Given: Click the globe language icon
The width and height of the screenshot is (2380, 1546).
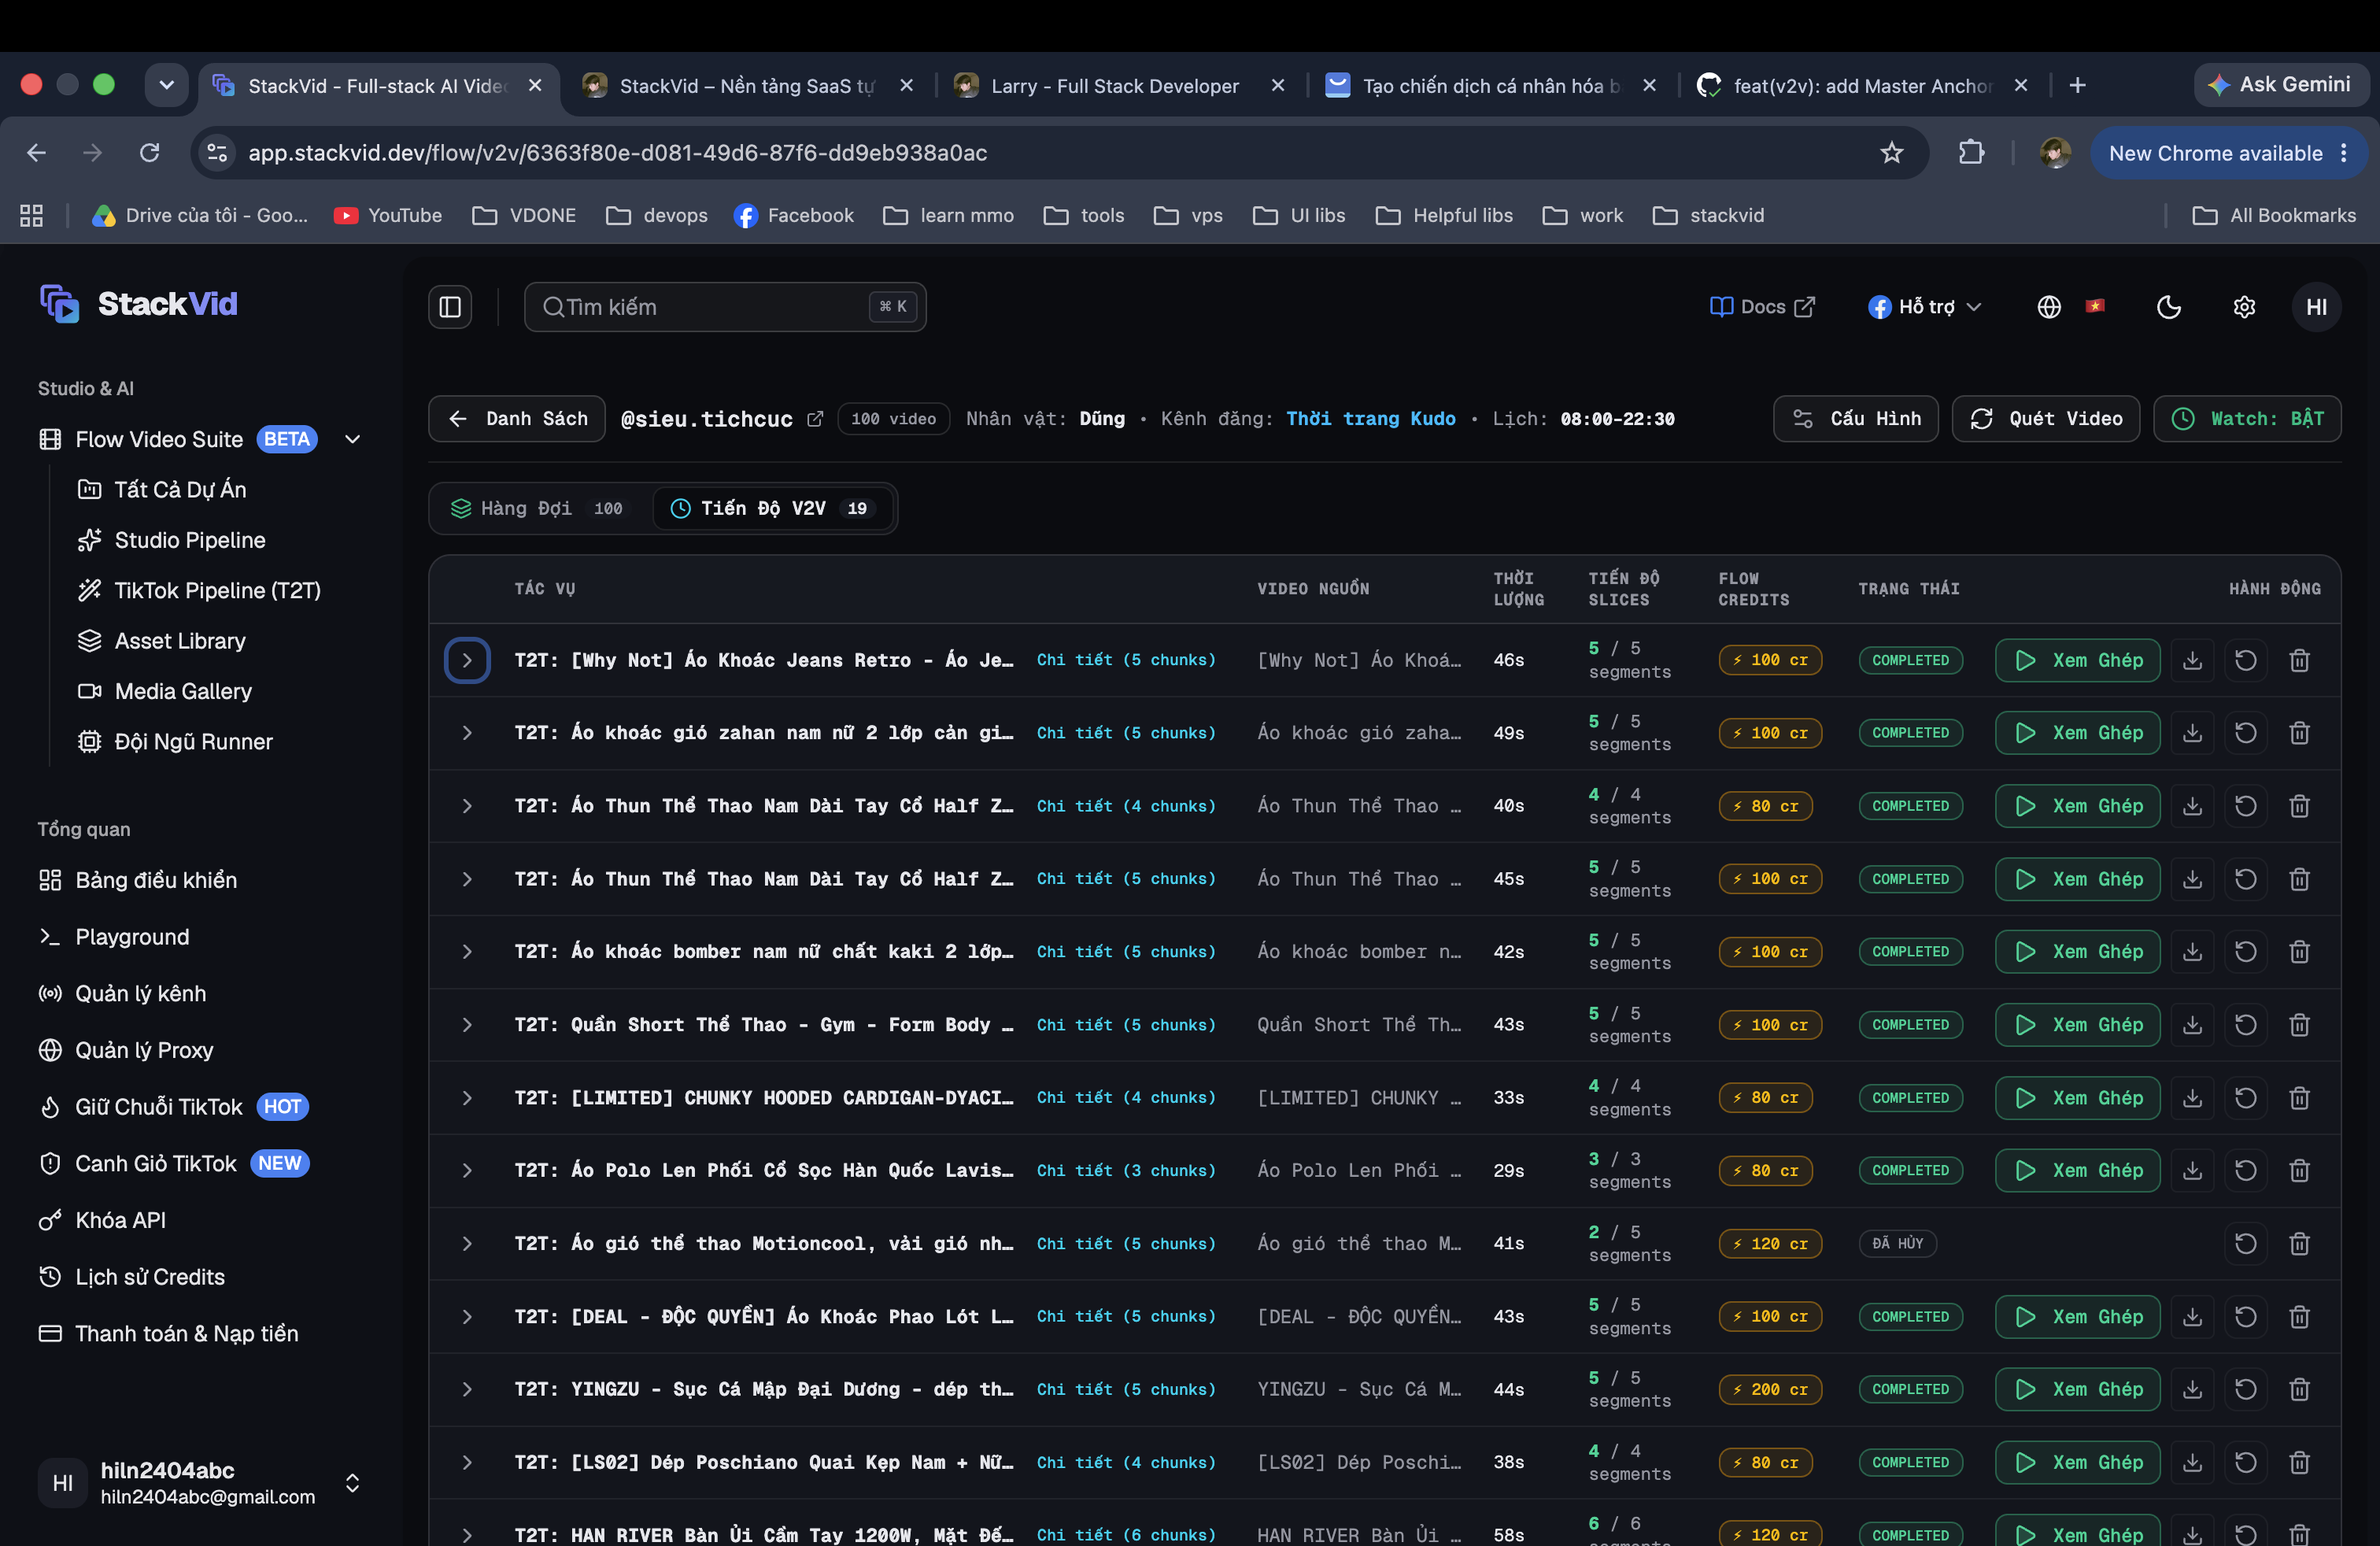Looking at the screenshot, I should pyautogui.click(x=2049, y=307).
